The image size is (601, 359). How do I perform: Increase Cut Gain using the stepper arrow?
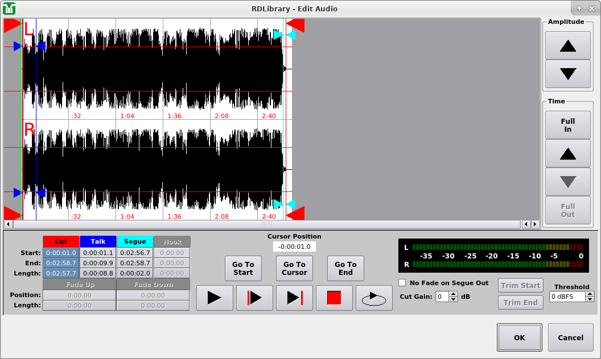click(454, 294)
